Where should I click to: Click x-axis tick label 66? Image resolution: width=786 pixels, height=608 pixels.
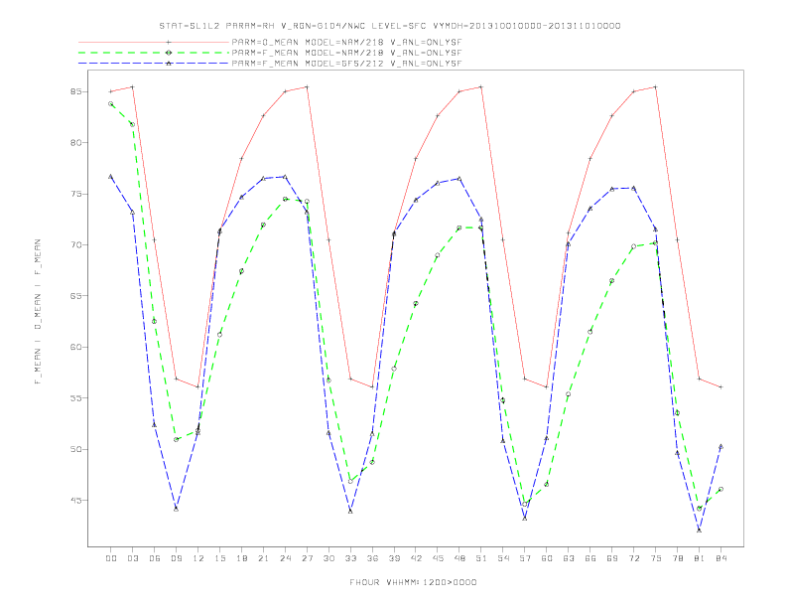coord(590,558)
